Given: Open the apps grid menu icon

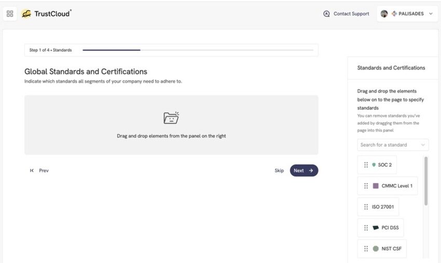Looking at the screenshot, I should point(10,13).
